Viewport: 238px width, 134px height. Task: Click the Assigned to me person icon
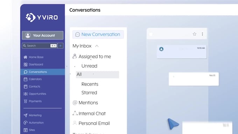coord(75,56)
